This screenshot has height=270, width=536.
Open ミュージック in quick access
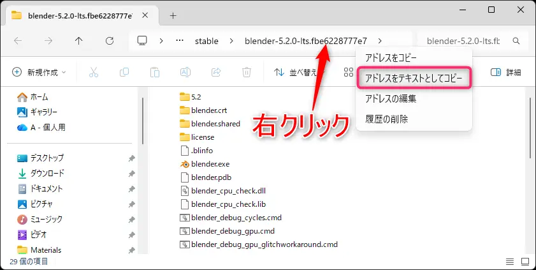[40, 219]
